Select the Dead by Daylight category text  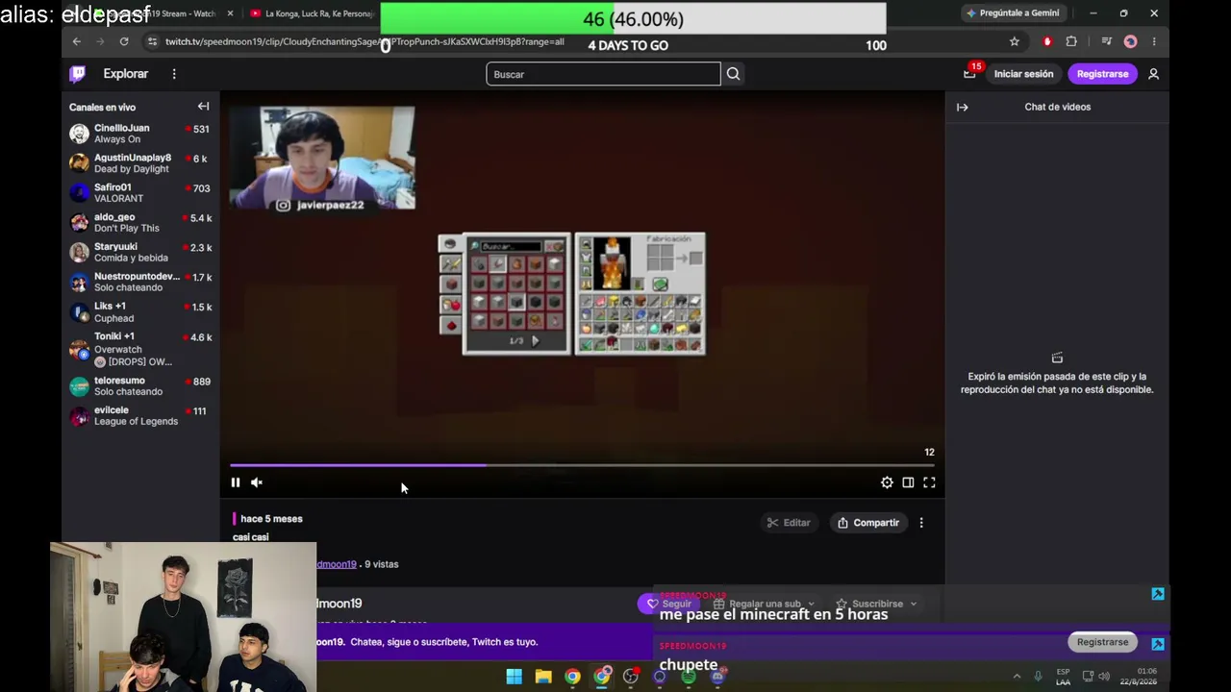(131, 169)
